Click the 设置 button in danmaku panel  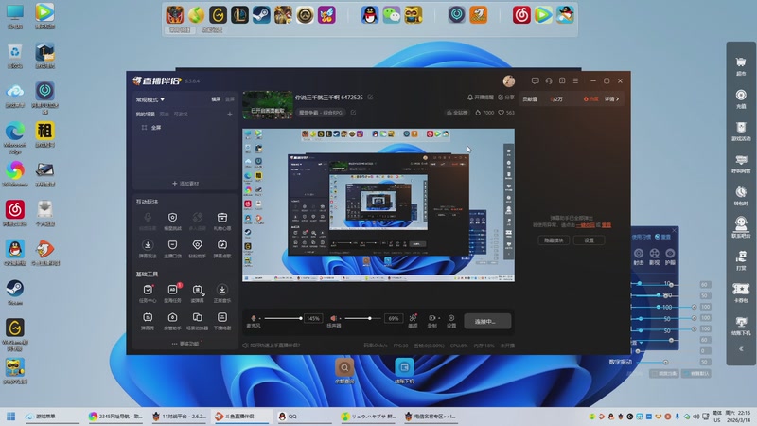pyautogui.click(x=589, y=240)
